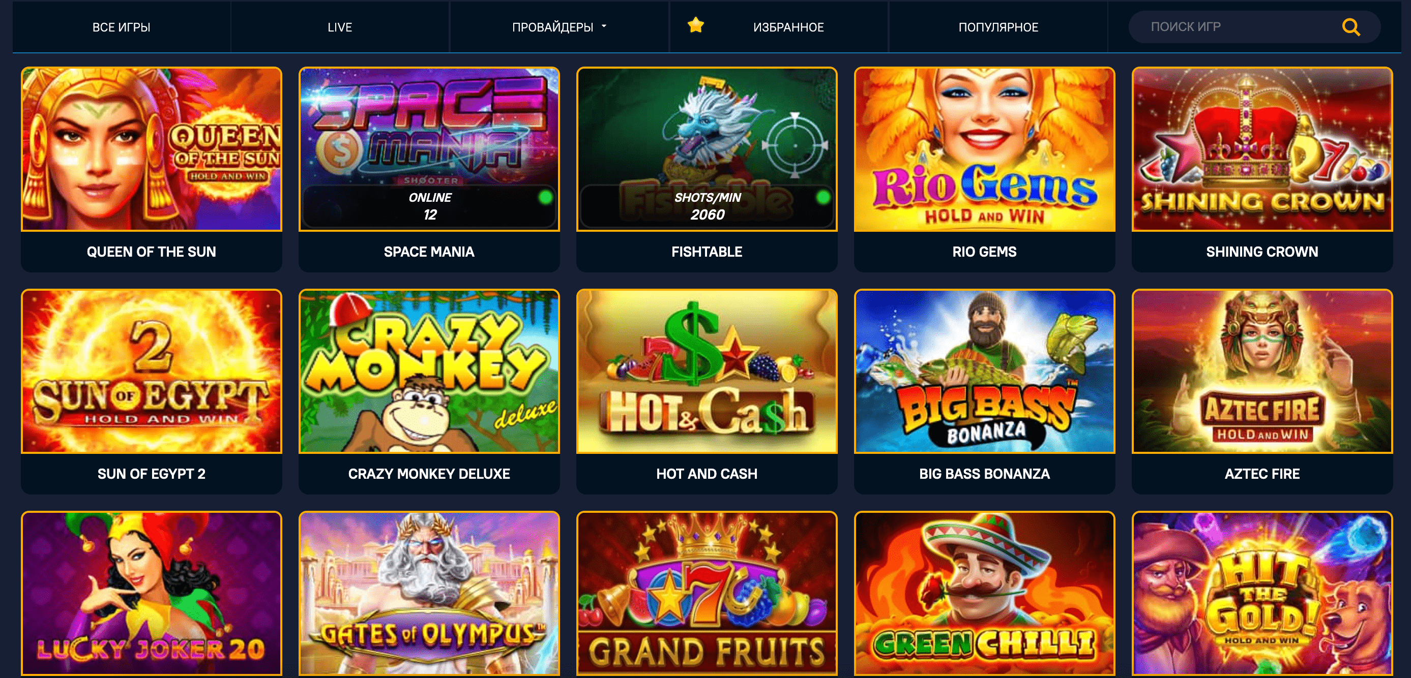Open the Gates of Olympus thumbnail
This screenshot has width=1411, height=678.
click(x=429, y=593)
